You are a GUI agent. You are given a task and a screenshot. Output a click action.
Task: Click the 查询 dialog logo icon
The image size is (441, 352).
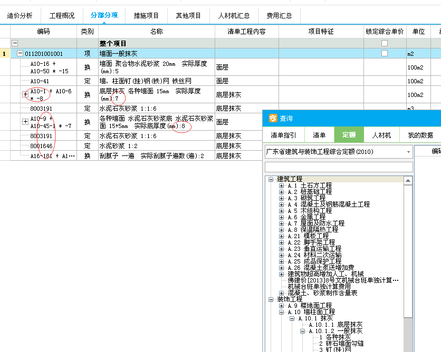273,118
